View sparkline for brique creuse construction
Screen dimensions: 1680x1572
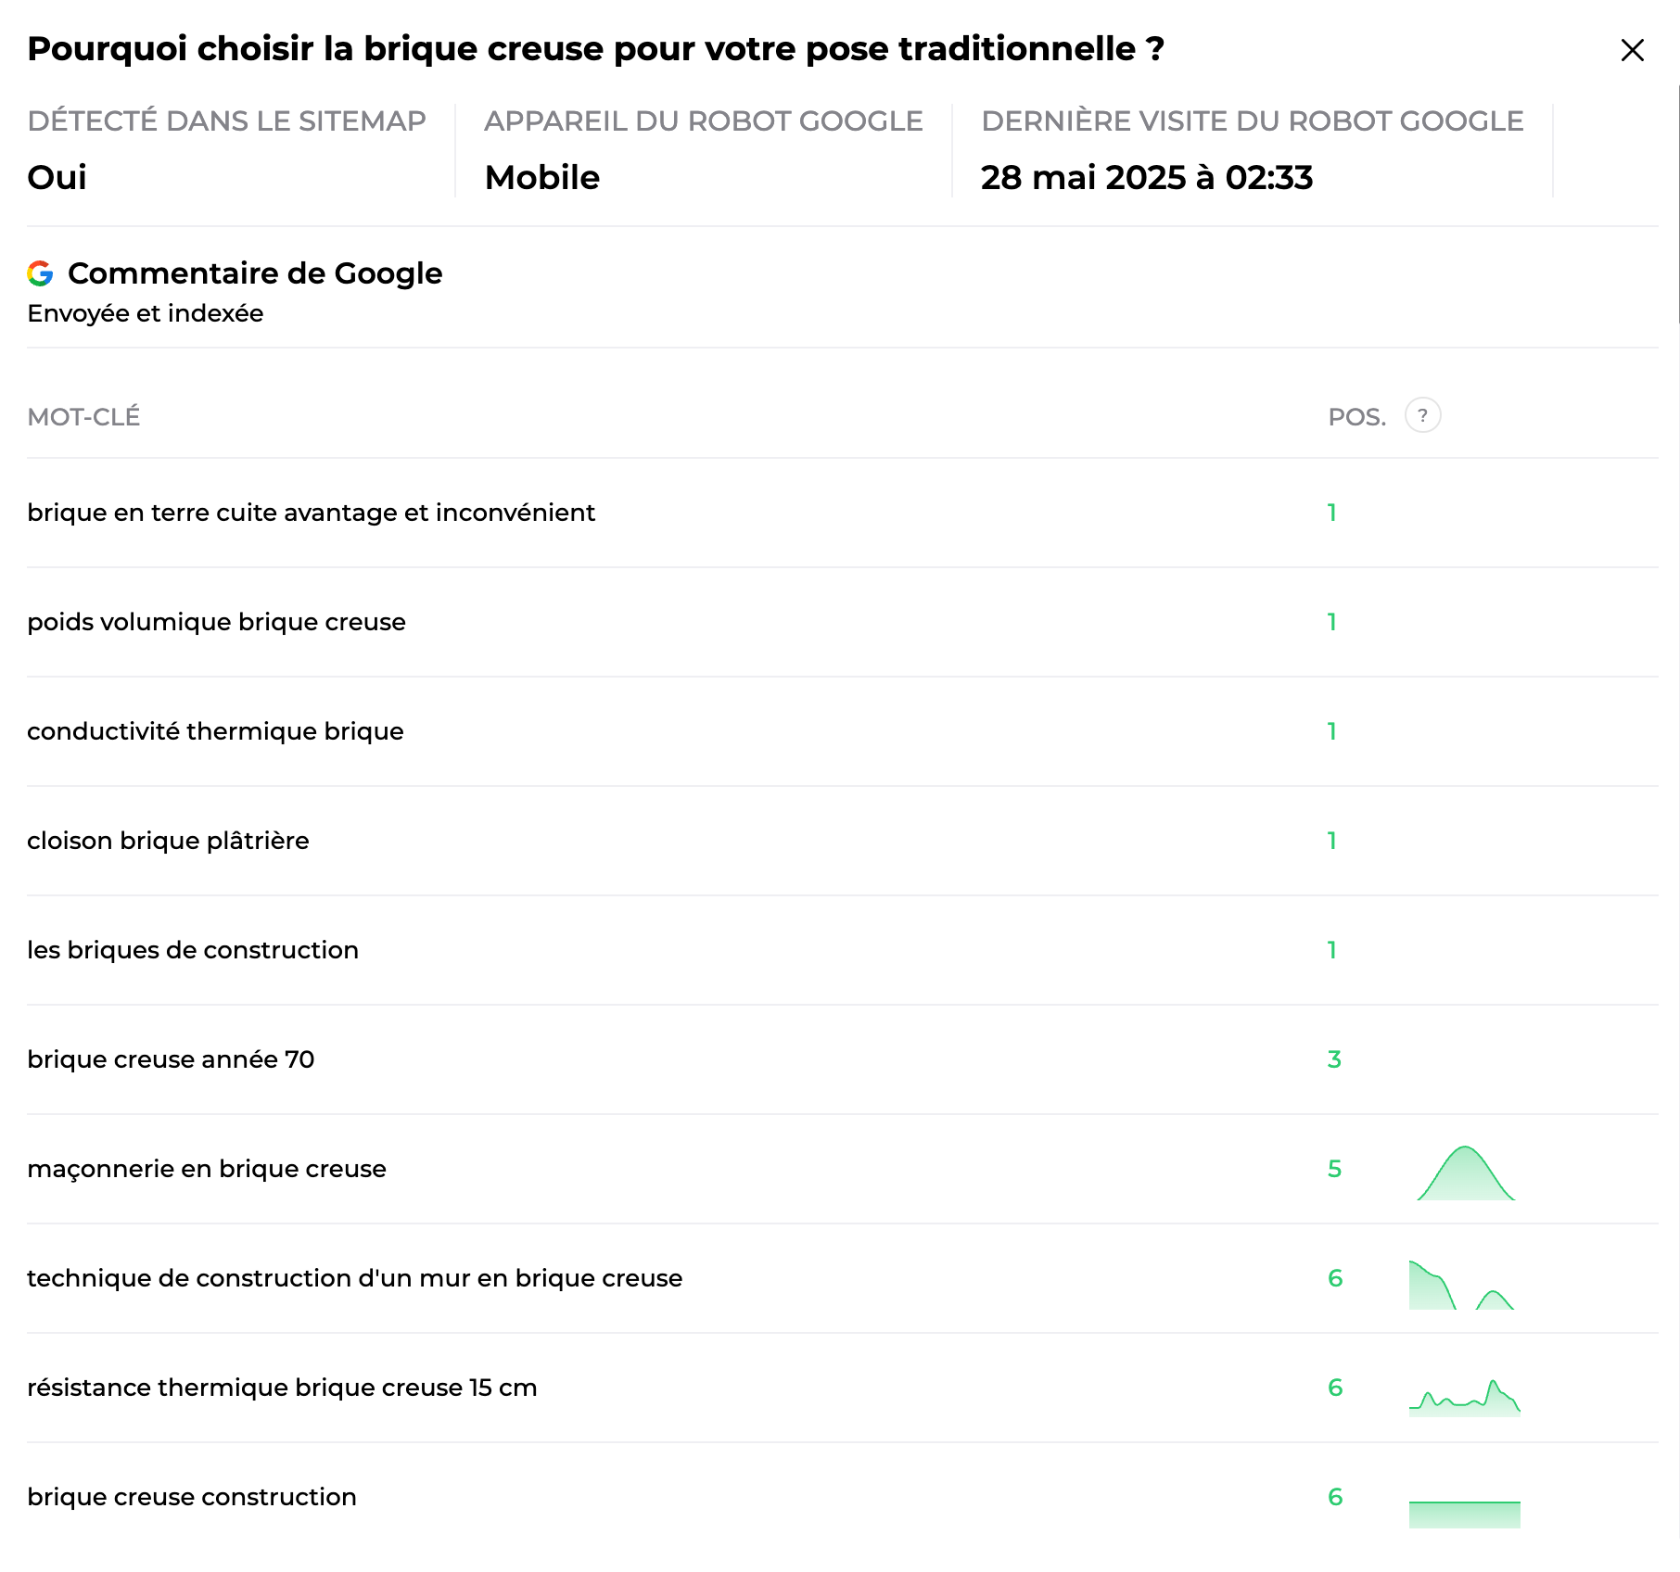(x=1465, y=1514)
